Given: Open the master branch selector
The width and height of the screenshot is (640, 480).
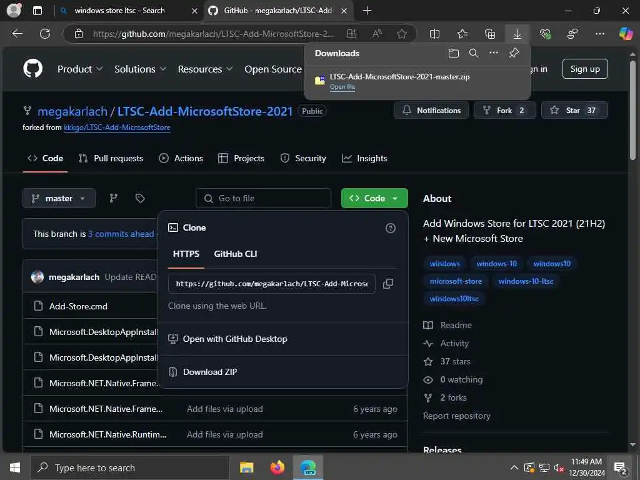Looking at the screenshot, I should [x=59, y=198].
